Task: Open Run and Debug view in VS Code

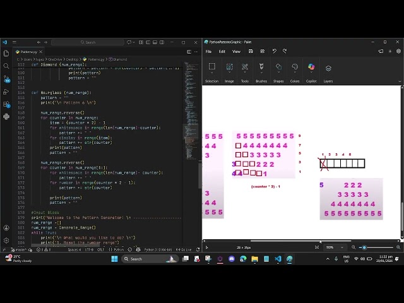Action: pyautogui.click(x=6, y=92)
